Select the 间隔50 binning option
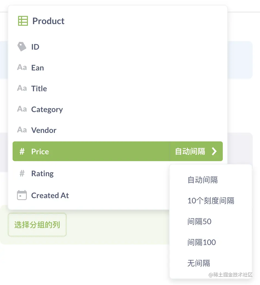Screen dimensions: 260x285 199,221
